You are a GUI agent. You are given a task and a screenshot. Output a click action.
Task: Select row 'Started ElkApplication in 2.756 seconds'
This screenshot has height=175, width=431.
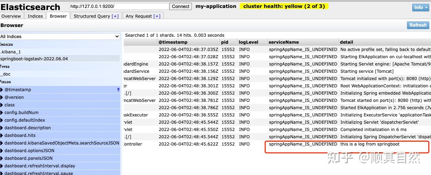tap(277, 107)
